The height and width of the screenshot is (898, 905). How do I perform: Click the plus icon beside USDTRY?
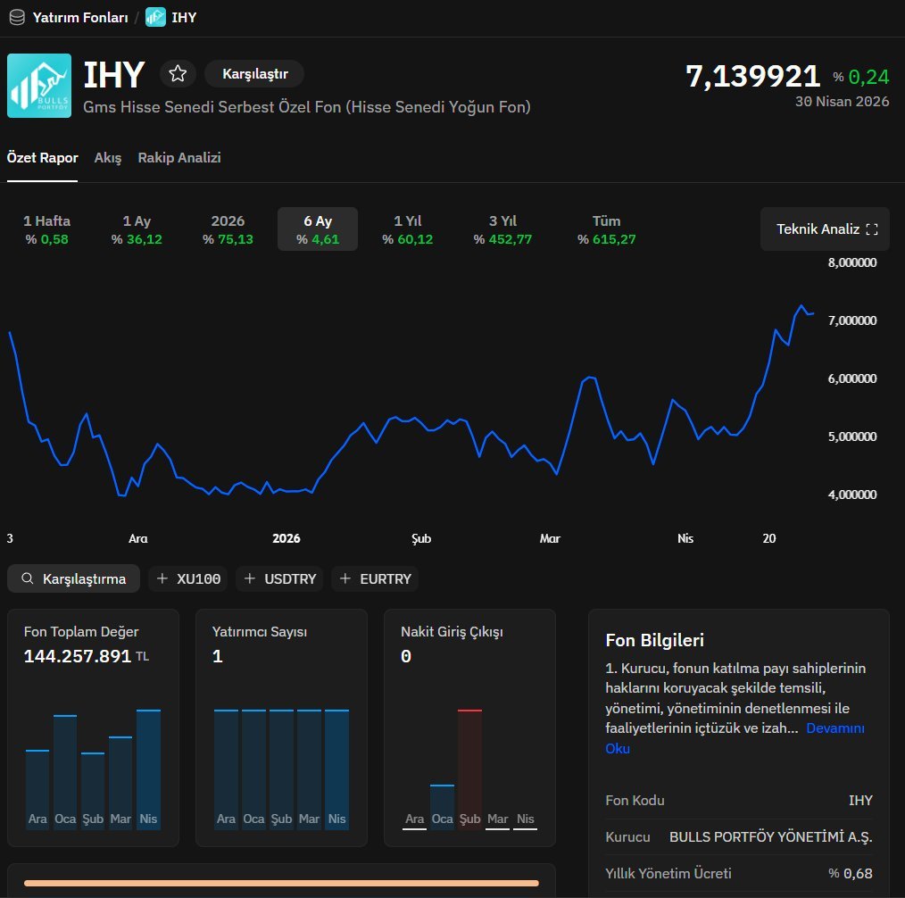point(249,578)
